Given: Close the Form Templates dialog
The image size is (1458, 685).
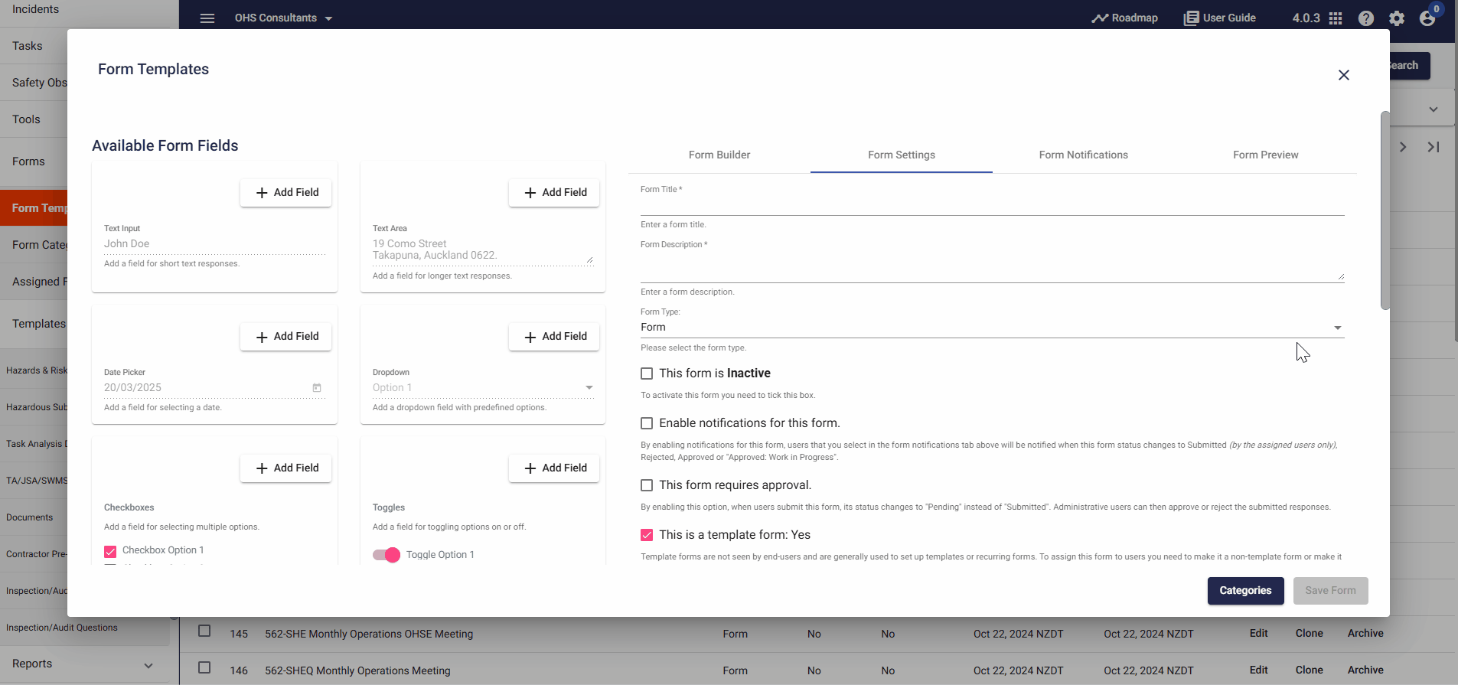Looking at the screenshot, I should pyautogui.click(x=1344, y=75).
